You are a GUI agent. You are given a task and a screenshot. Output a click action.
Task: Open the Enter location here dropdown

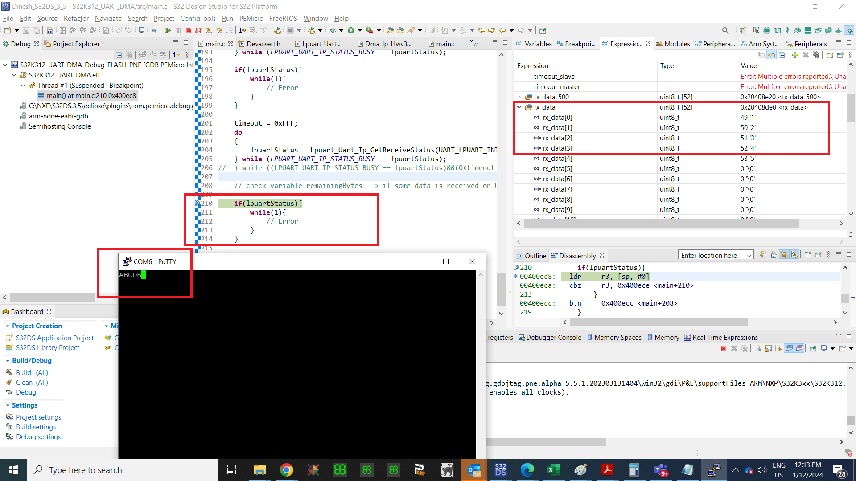point(749,256)
